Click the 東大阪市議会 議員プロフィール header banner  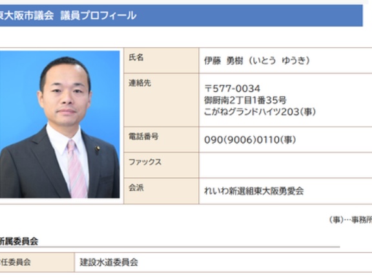click(x=181, y=16)
